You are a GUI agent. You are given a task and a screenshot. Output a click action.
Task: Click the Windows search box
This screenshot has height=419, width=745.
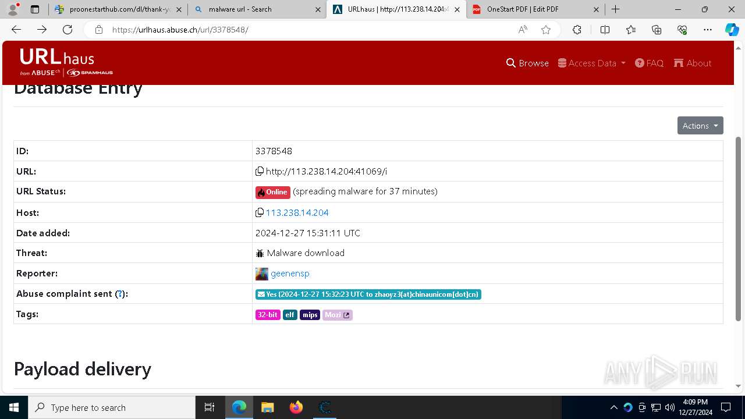pos(112,407)
